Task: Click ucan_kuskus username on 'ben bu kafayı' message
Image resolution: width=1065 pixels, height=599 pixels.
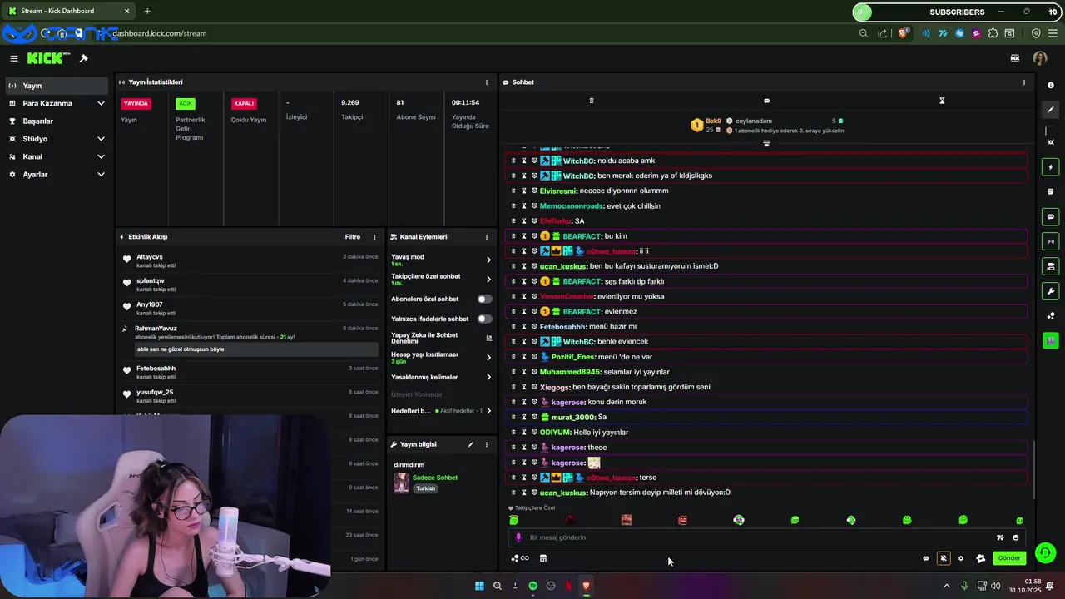Action: pos(563,266)
